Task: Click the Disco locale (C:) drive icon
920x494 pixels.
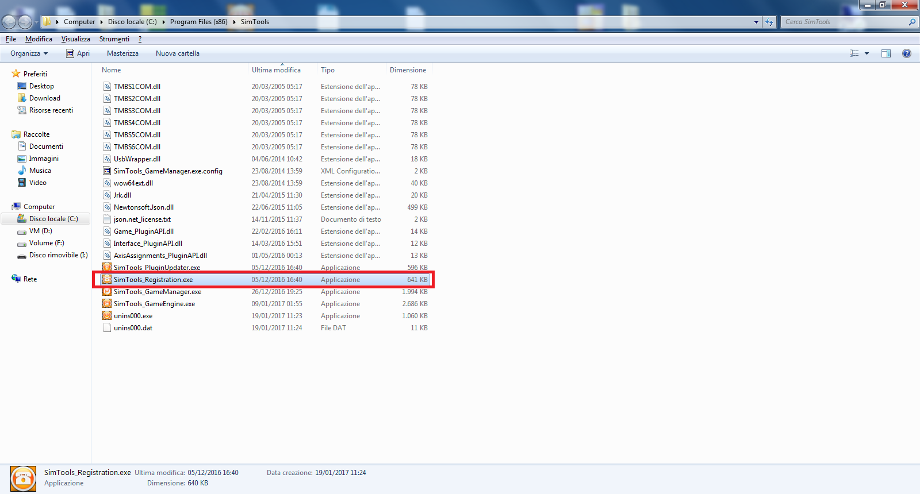Action: coord(22,219)
